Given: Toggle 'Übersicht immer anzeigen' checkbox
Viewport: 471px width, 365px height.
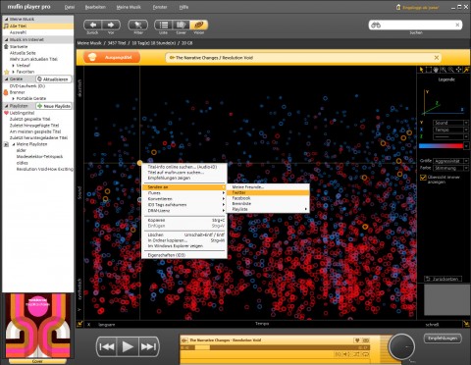Looking at the screenshot, I should click(423, 178).
